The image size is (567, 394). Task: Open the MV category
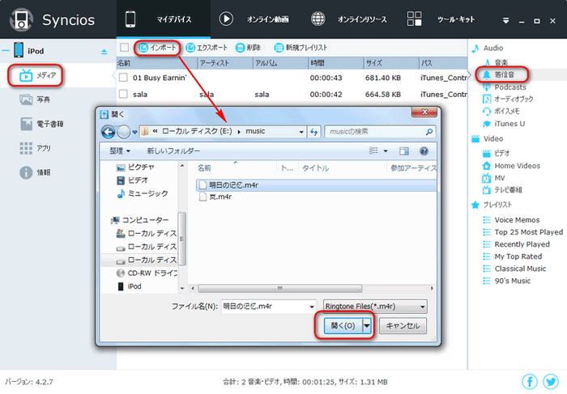[494, 178]
